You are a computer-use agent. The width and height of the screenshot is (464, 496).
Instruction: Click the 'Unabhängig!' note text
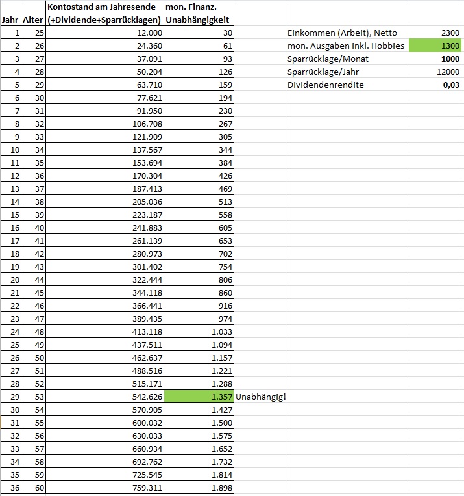tap(261, 397)
